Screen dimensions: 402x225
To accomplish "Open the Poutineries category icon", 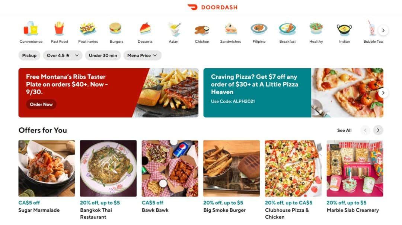I will coord(88,29).
